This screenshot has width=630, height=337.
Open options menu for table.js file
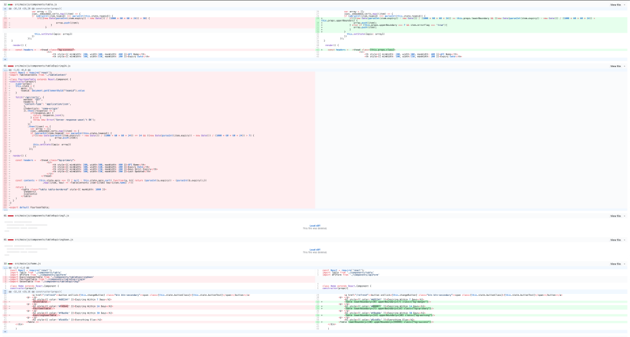[x=626, y=4]
